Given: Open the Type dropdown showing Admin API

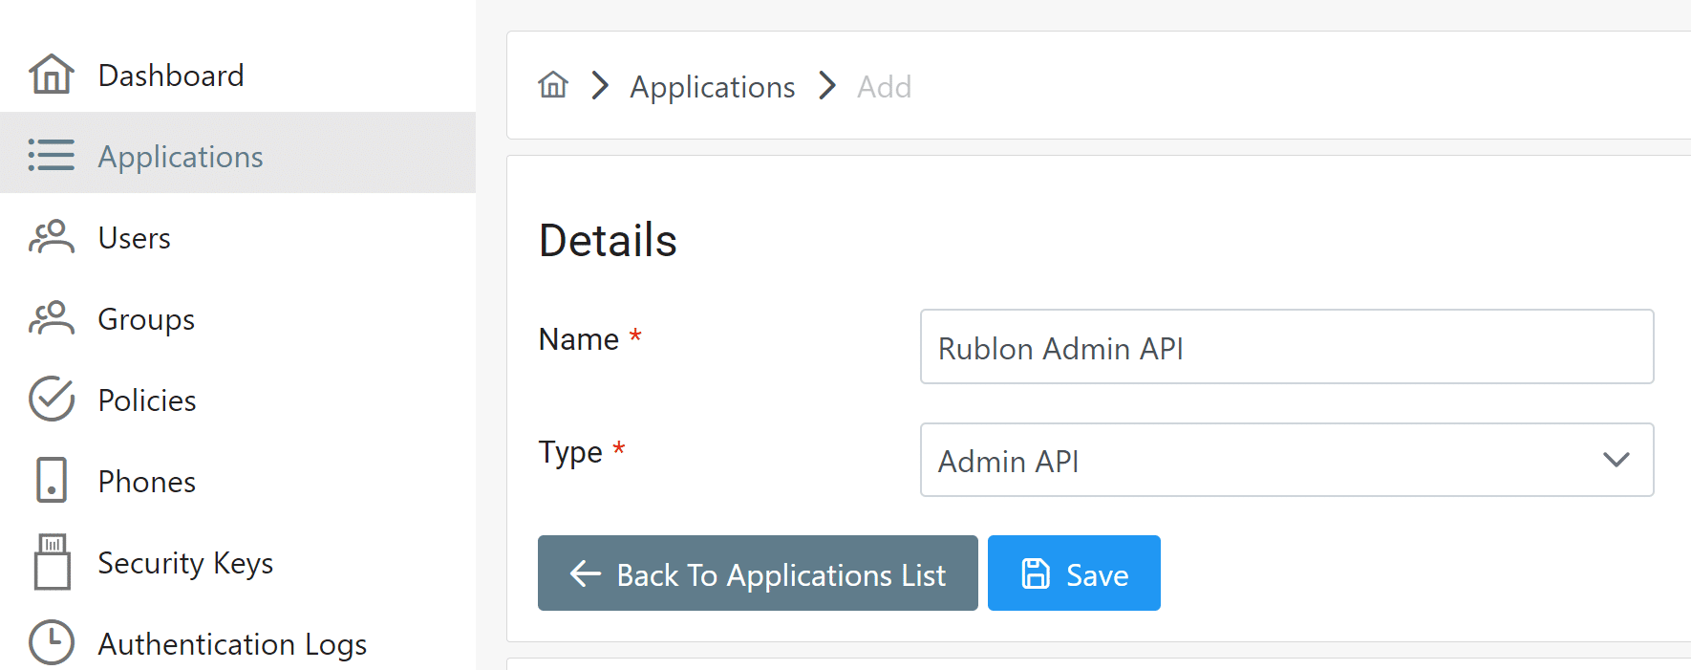Looking at the screenshot, I should pyautogui.click(x=1286, y=461).
